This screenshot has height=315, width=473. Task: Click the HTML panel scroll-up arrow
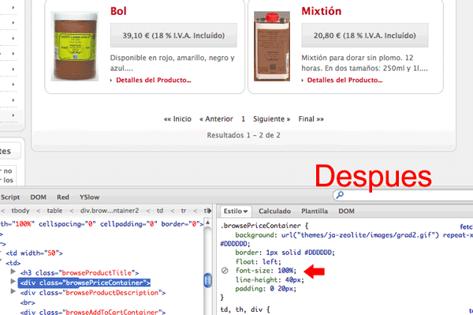(x=207, y=223)
